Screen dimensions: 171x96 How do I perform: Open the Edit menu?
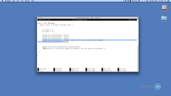[18, 1]
